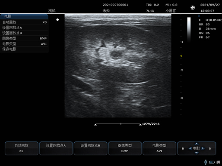
Task: Change 图像类型 BMP in the left menu
Action: (x=24, y=38)
